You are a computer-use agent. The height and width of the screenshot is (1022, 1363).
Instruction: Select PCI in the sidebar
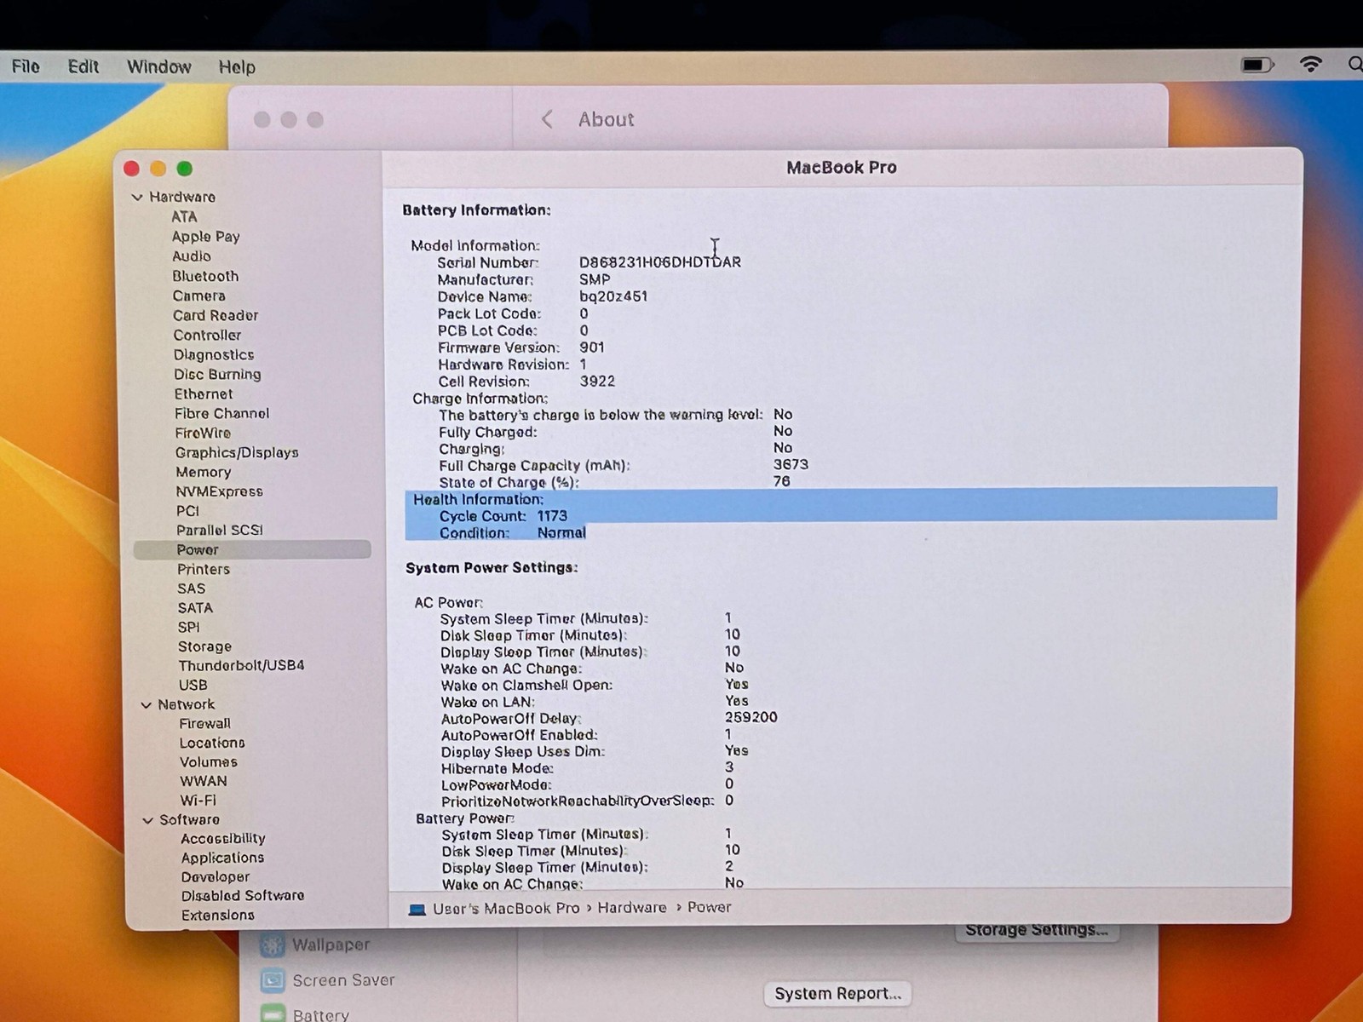(x=187, y=511)
